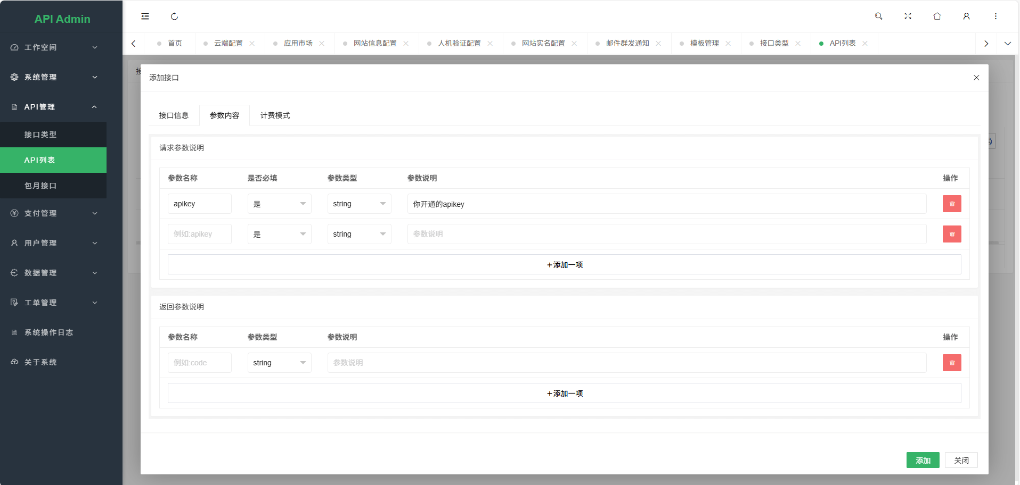Open the 是否必填 dropdown for apikey
This screenshot has height=485, width=1020.
[x=279, y=204]
